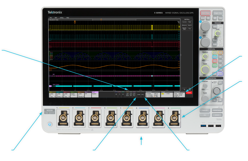Click the Default Setup button
Screen dimensions: 248x161
pos(217,110)
